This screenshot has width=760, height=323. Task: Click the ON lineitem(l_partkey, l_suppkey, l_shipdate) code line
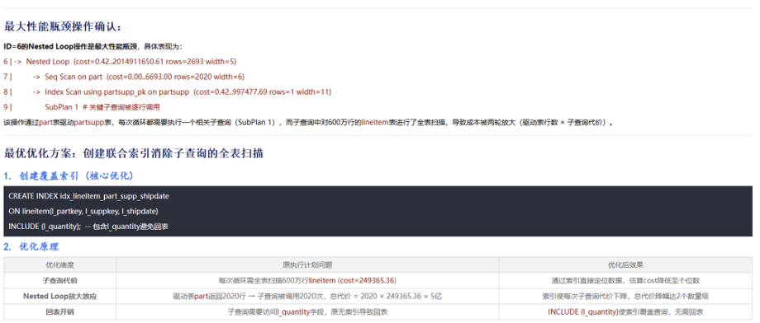coord(83,211)
